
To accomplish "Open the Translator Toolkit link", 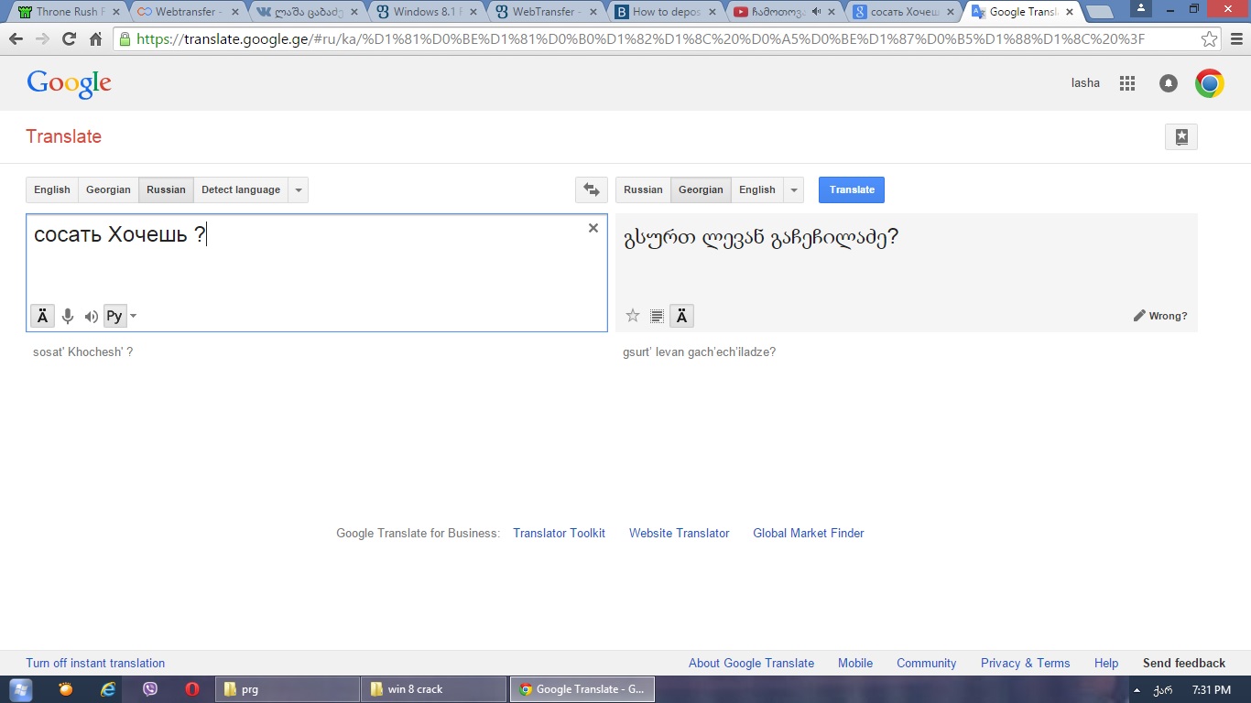I will (559, 533).
